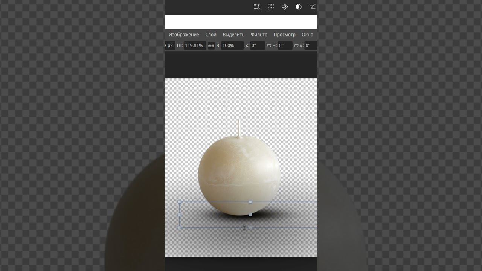Image resolution: width=482 pixels, height=271 pixels.
Task: Click the V vertical skew field
Action: tap(311, 46)
